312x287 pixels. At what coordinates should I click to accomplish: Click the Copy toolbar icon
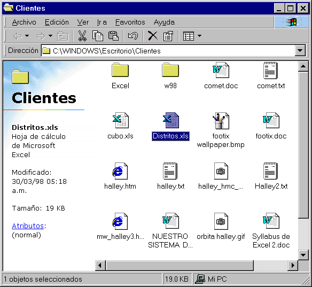point(98,36)
